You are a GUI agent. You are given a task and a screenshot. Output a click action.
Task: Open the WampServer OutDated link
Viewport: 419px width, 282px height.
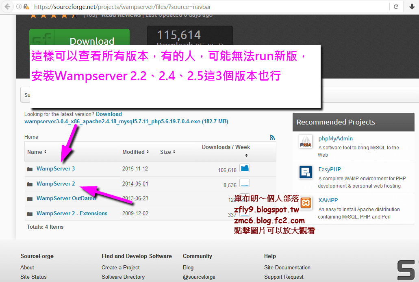point(66,199)
